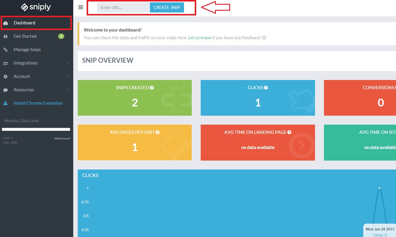Image resolution: width=396 pixels, height=237 pixels.
Task: Click the speech bubble icon beside Resources
Action: 5,90
